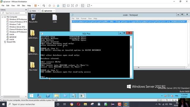Click host taskbar search box
The width and height of the screenshot is (190, 107).
(31, 104)
